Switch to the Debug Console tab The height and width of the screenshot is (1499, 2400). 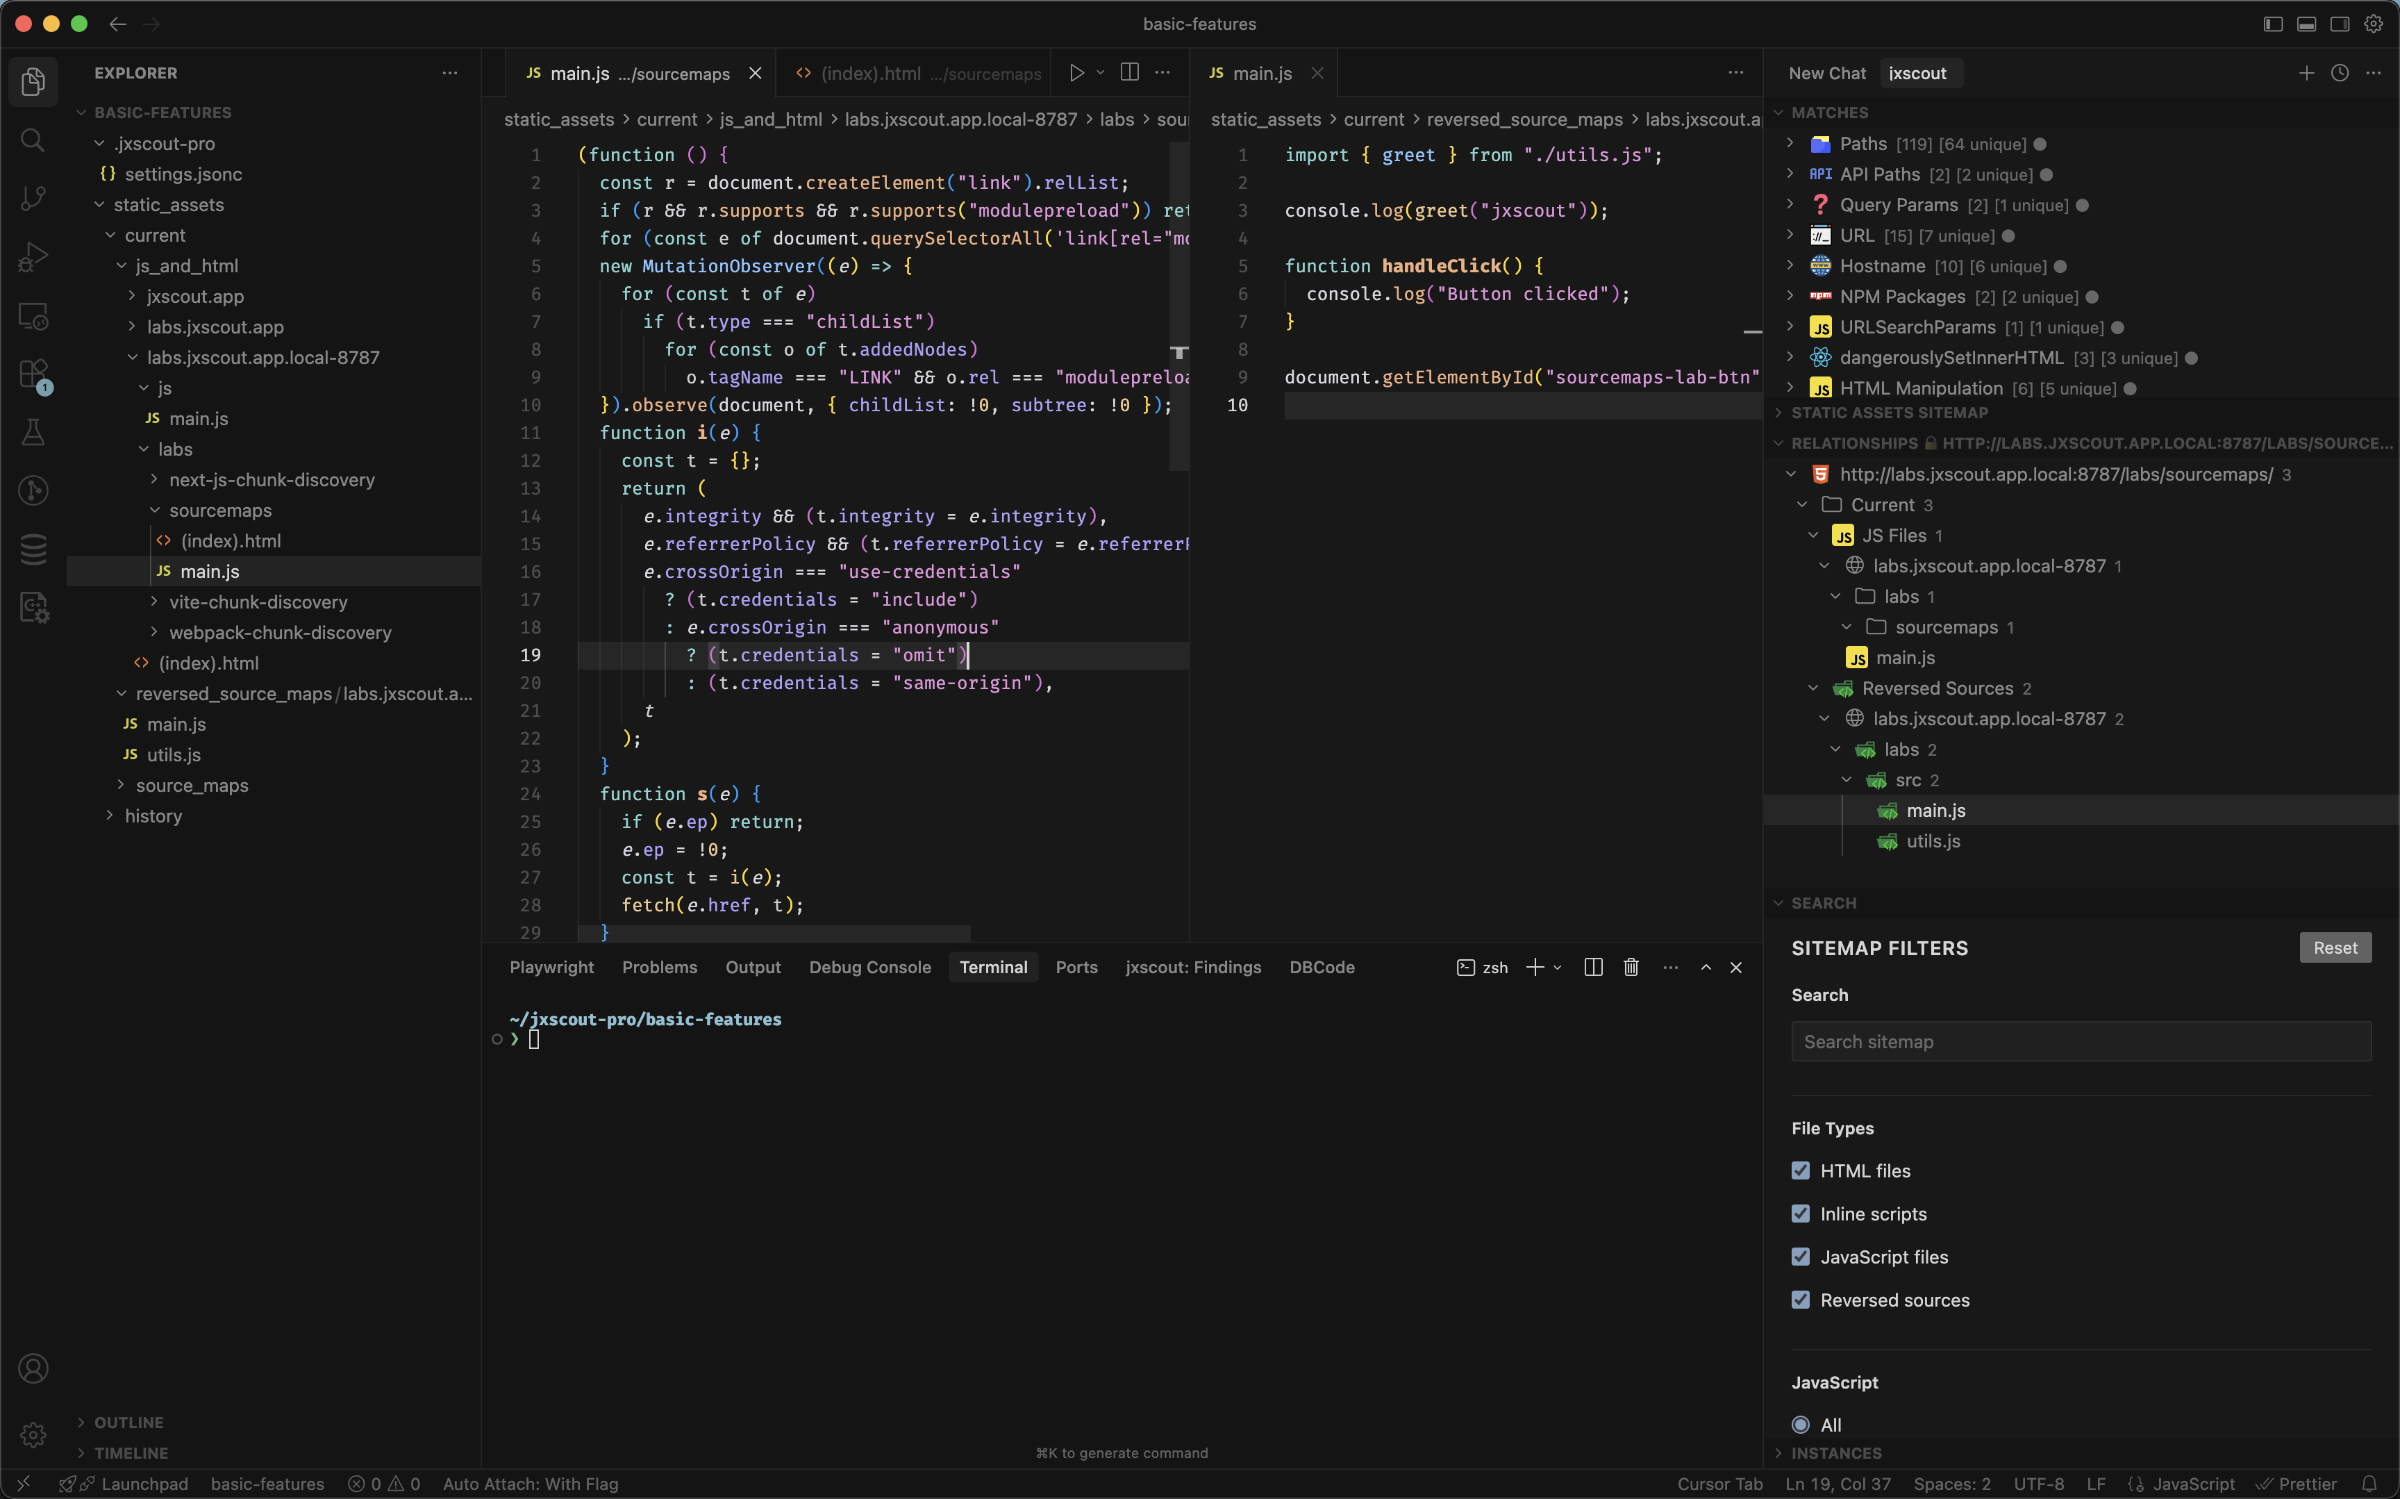coord(869,967)
